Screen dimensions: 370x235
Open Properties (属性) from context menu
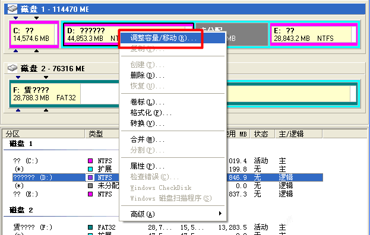pos(173,166)
